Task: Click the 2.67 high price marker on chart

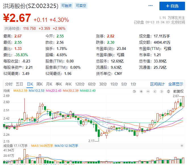Action: [x=176, y=96]
